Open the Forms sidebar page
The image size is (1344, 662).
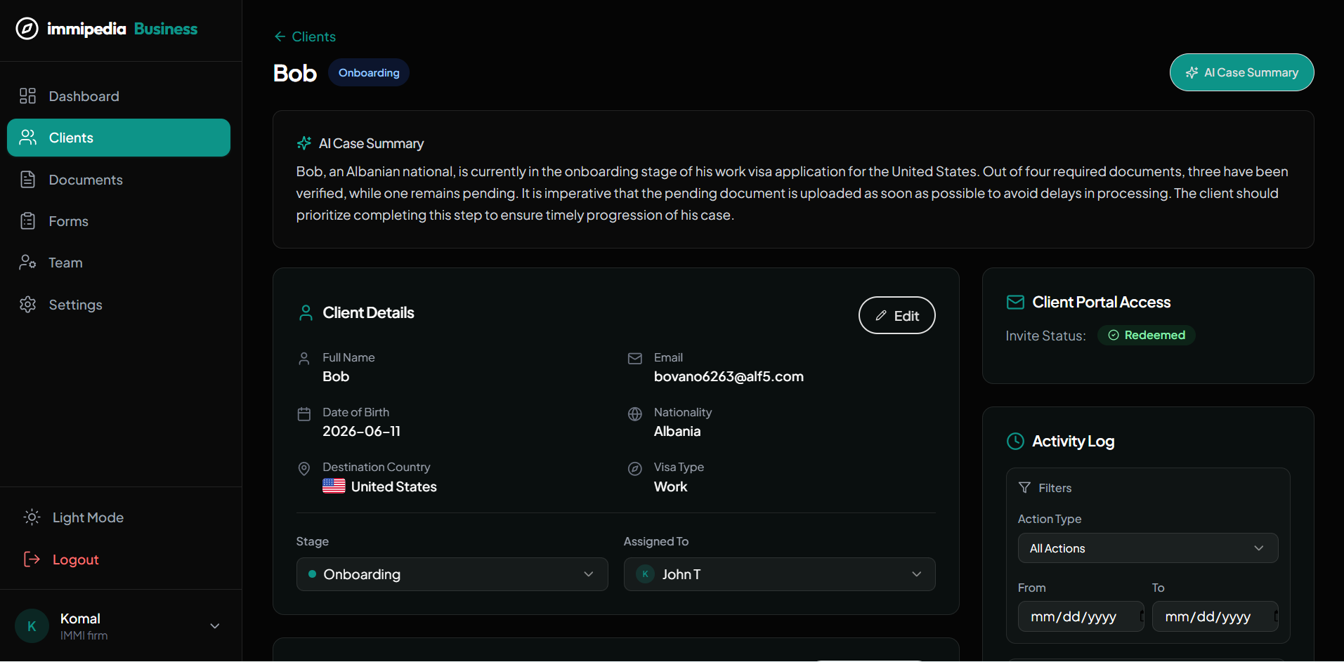[x=119, y=221]
